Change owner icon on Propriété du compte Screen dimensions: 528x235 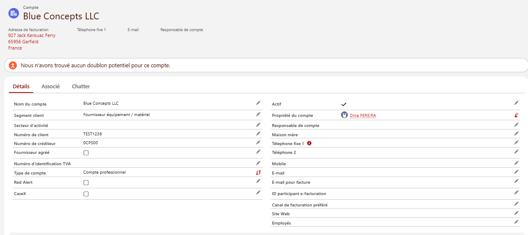pos(516,115)
